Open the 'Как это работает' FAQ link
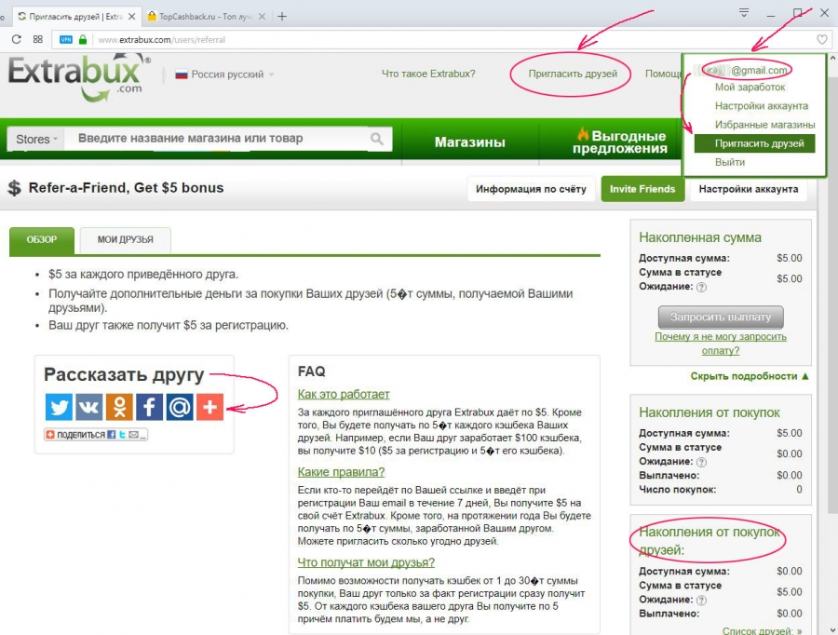 coord(344,394)
